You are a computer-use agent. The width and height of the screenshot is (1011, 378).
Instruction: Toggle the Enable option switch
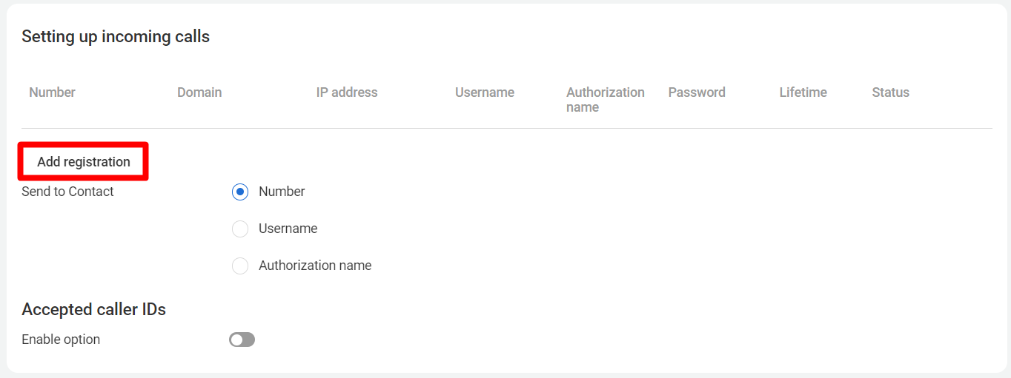242,340
